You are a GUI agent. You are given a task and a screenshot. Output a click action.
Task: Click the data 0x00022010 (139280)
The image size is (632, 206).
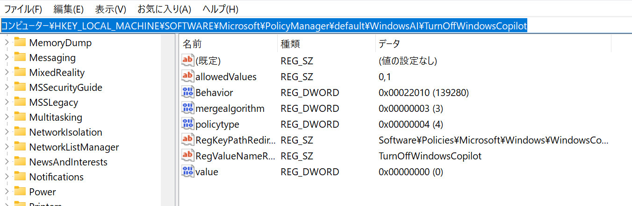point(424,93)
